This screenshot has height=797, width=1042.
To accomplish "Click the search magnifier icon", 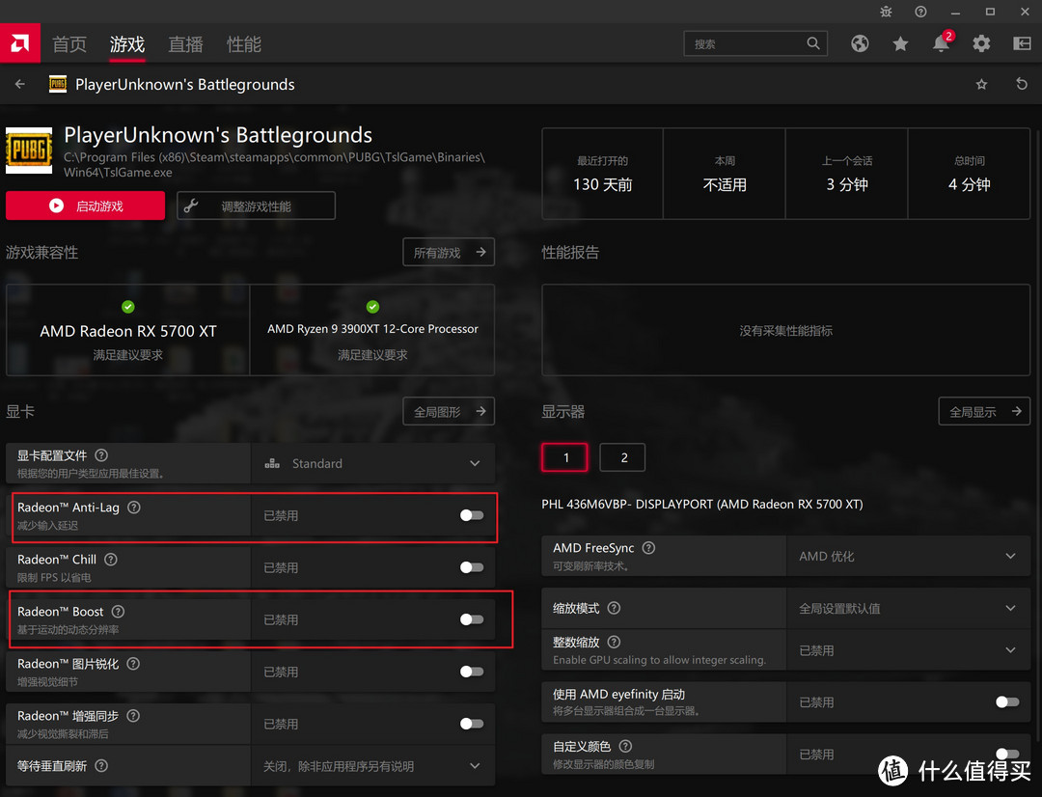I will pos(812,43).
